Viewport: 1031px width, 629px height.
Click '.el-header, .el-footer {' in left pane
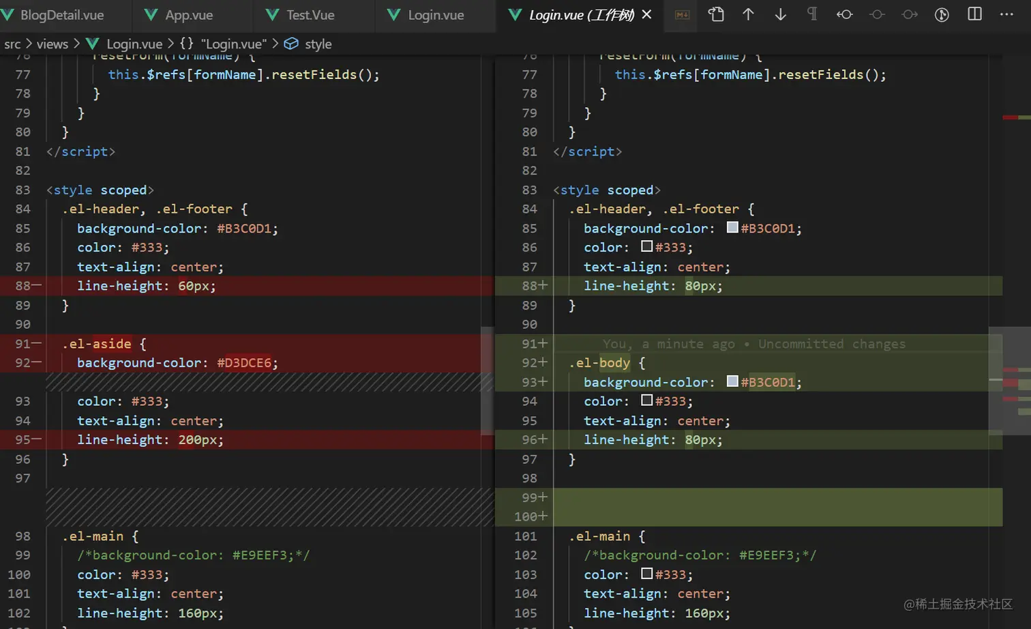point(155,209)
